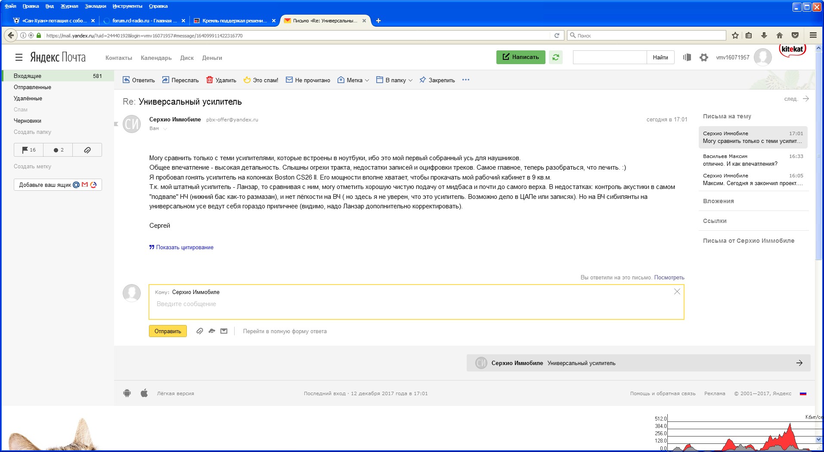This screenshot has height=452, width=824.
Task: Click the user avatar near vmv16071957
Action: pos(762,57)
